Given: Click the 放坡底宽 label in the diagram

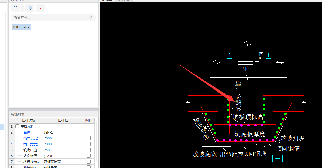Looking at the screenshot, I should [204, 154].
